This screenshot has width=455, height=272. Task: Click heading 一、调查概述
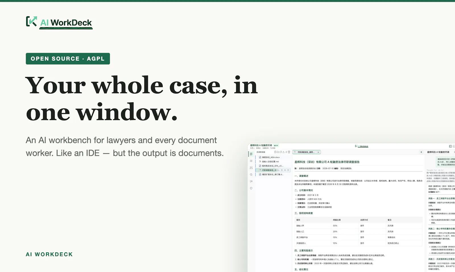tap(301, 176)
